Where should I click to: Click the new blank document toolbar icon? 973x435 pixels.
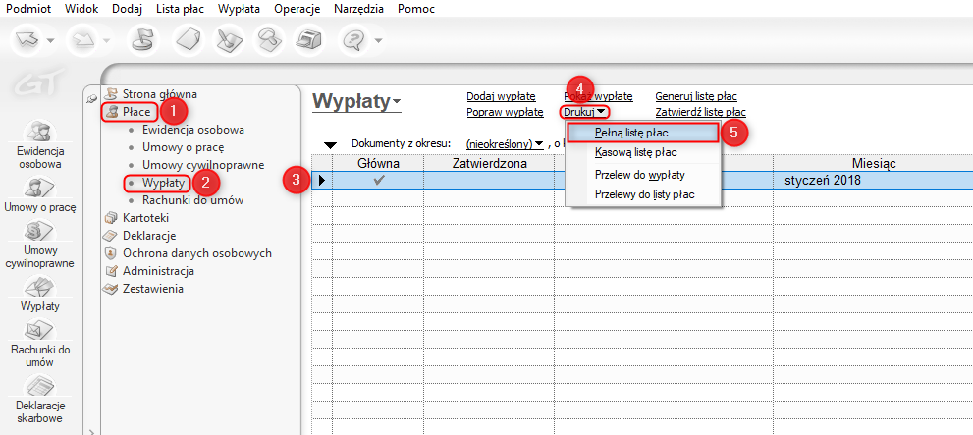pyautogui.click(x=187, y=40)
